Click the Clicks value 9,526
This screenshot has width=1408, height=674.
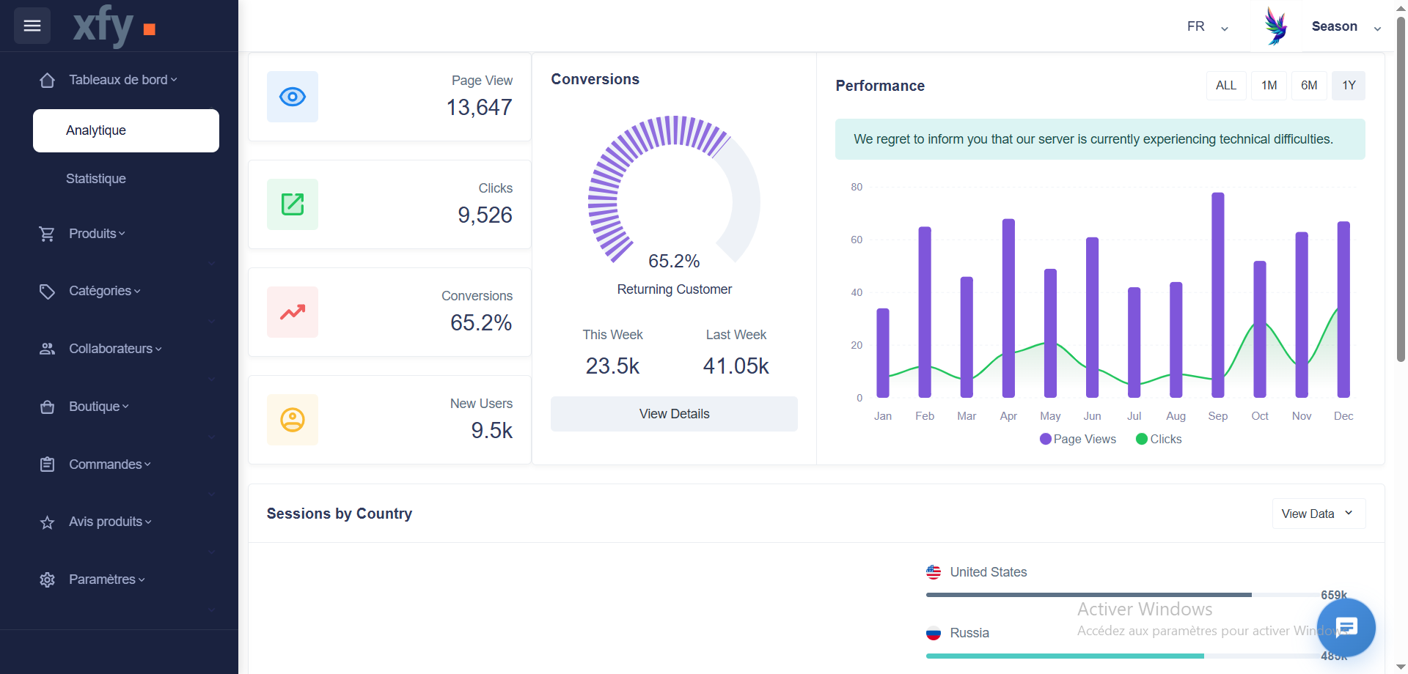click(x=485, y=215)
